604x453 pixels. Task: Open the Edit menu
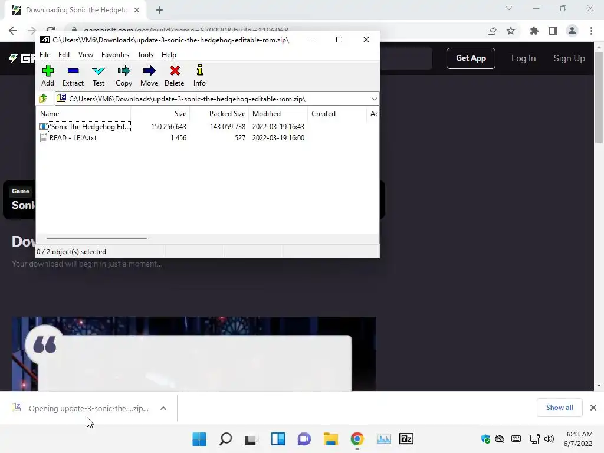pyautogui.click(x=64, y=55)
